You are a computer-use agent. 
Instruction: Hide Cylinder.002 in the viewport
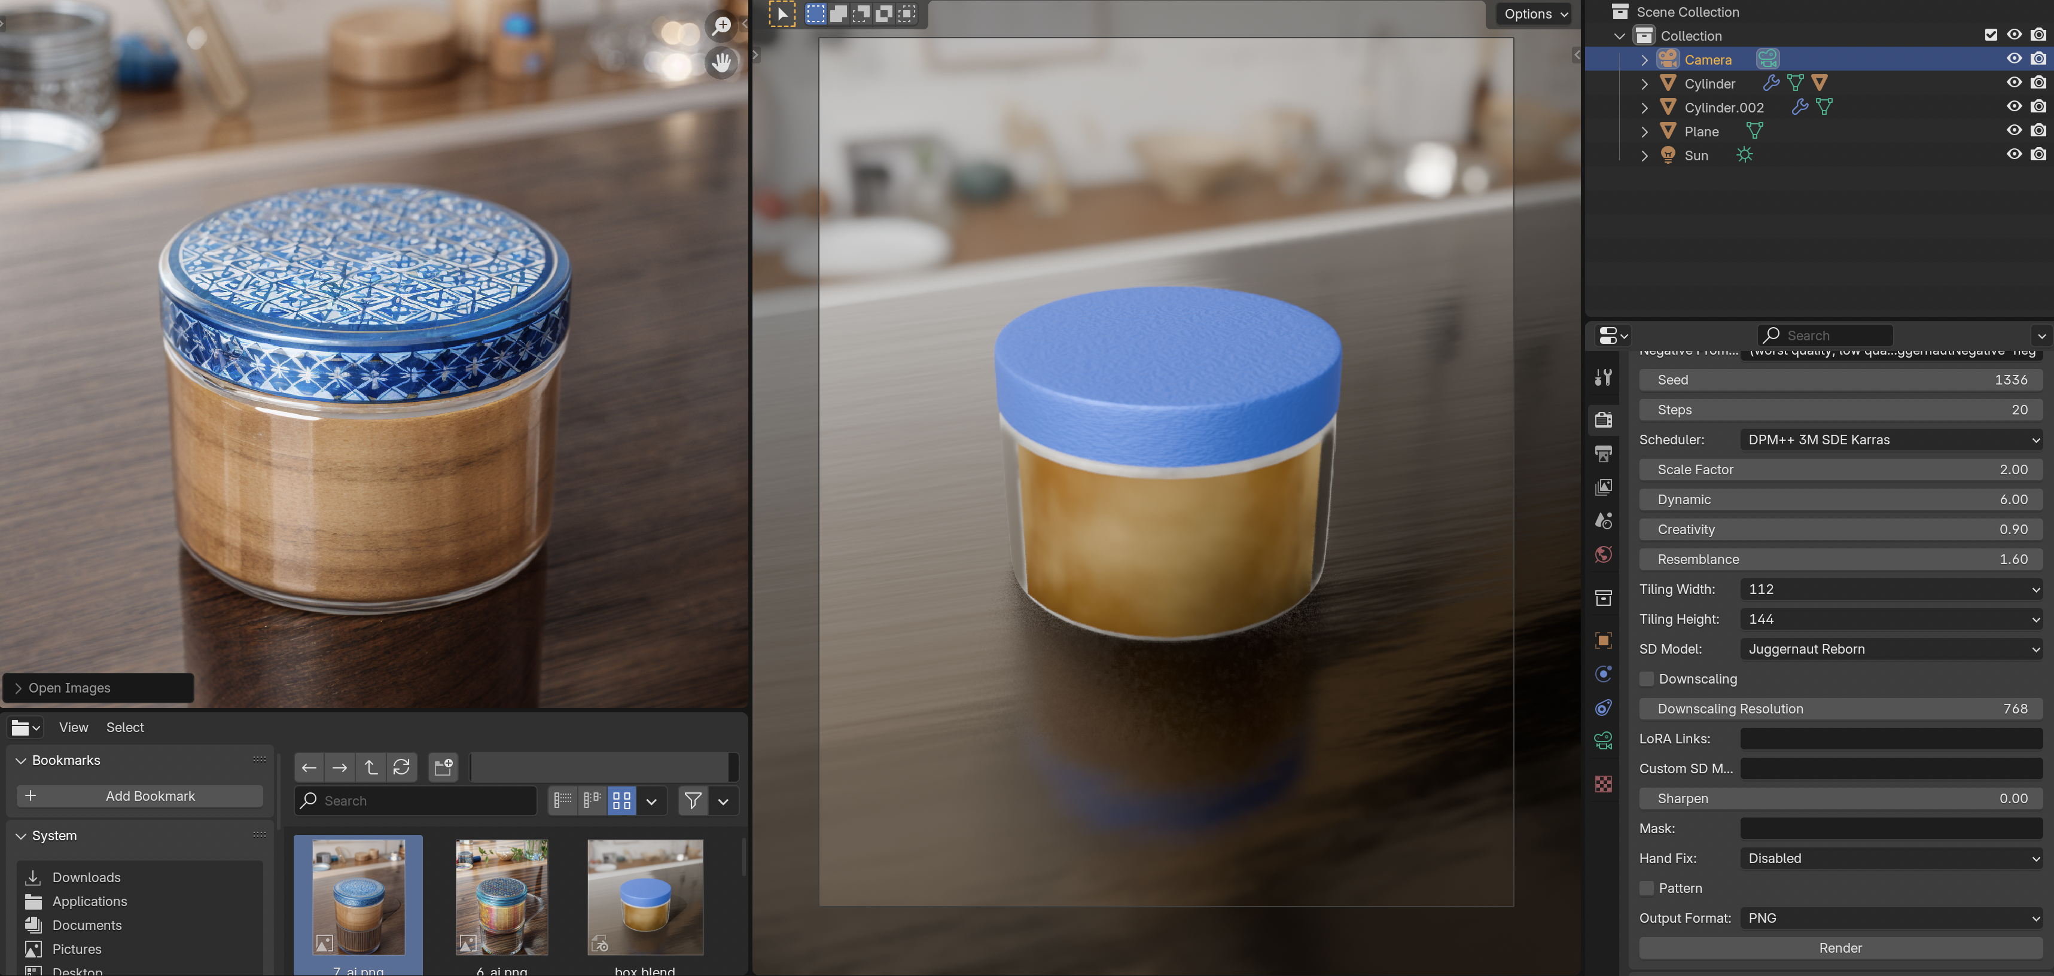click(x=2013, y=107)
